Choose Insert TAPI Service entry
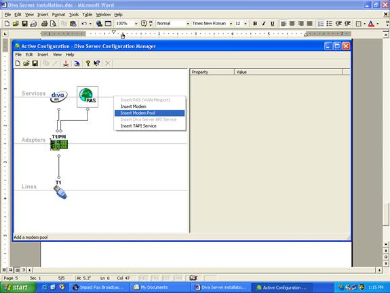390x293 pixels. pyautogui.click(x=149, y=126)
